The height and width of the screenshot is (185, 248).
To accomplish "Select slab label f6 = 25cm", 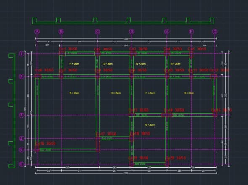I will [x=116, y=93].
